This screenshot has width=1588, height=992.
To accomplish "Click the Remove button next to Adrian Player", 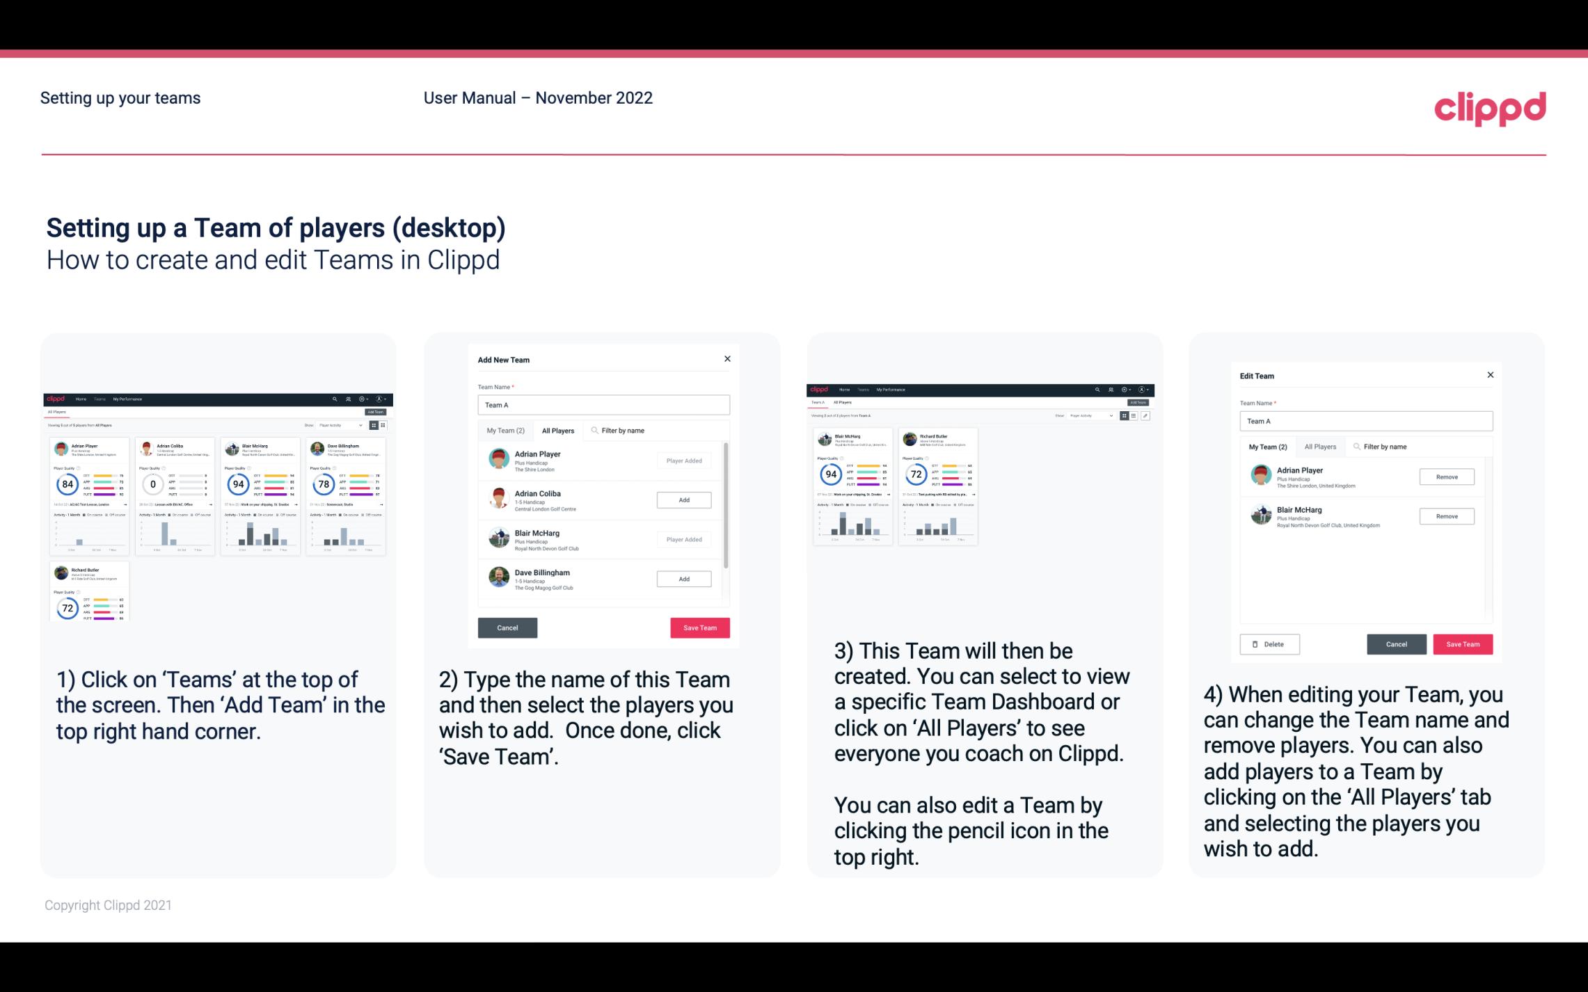I will click(1446, 477).
